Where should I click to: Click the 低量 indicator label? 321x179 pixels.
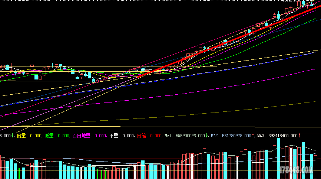pyautogui.click(x=49, y=136)
